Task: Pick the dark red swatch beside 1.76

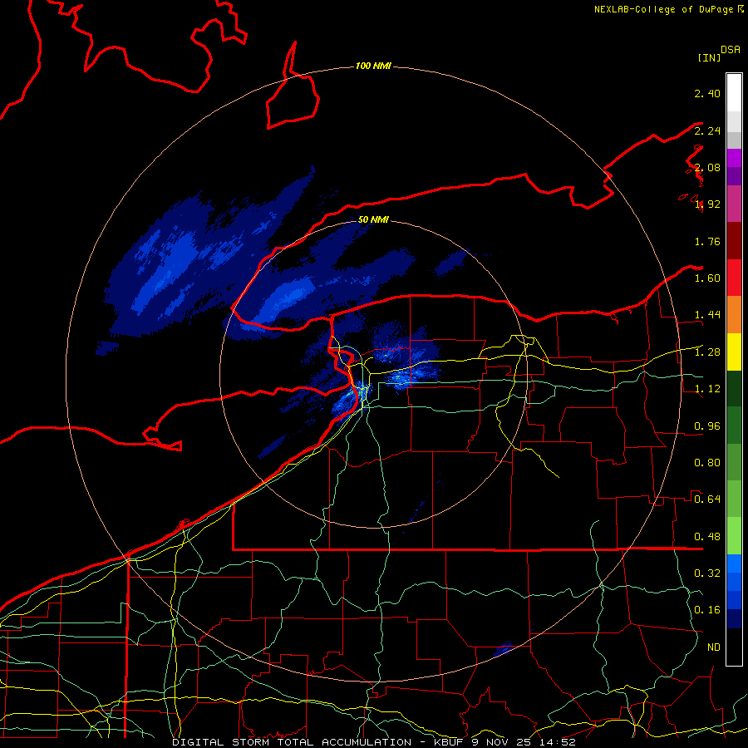Action: coord(734,240)
